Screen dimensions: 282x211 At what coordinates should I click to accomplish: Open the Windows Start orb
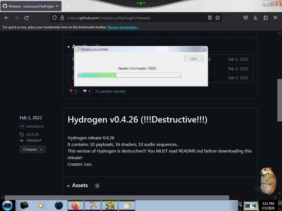[x=7, y=206]
